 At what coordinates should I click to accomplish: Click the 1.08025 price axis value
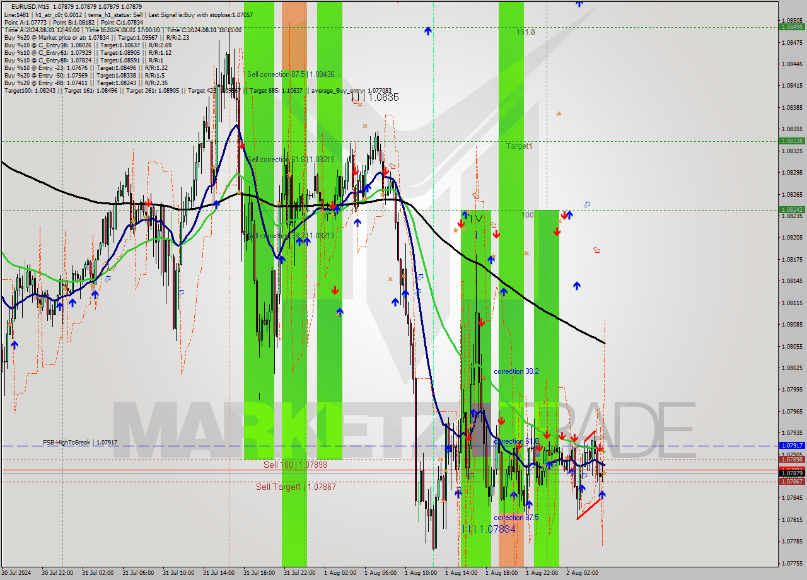792,368
